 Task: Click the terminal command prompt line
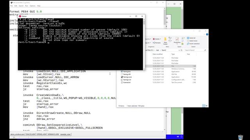(34, 42)
